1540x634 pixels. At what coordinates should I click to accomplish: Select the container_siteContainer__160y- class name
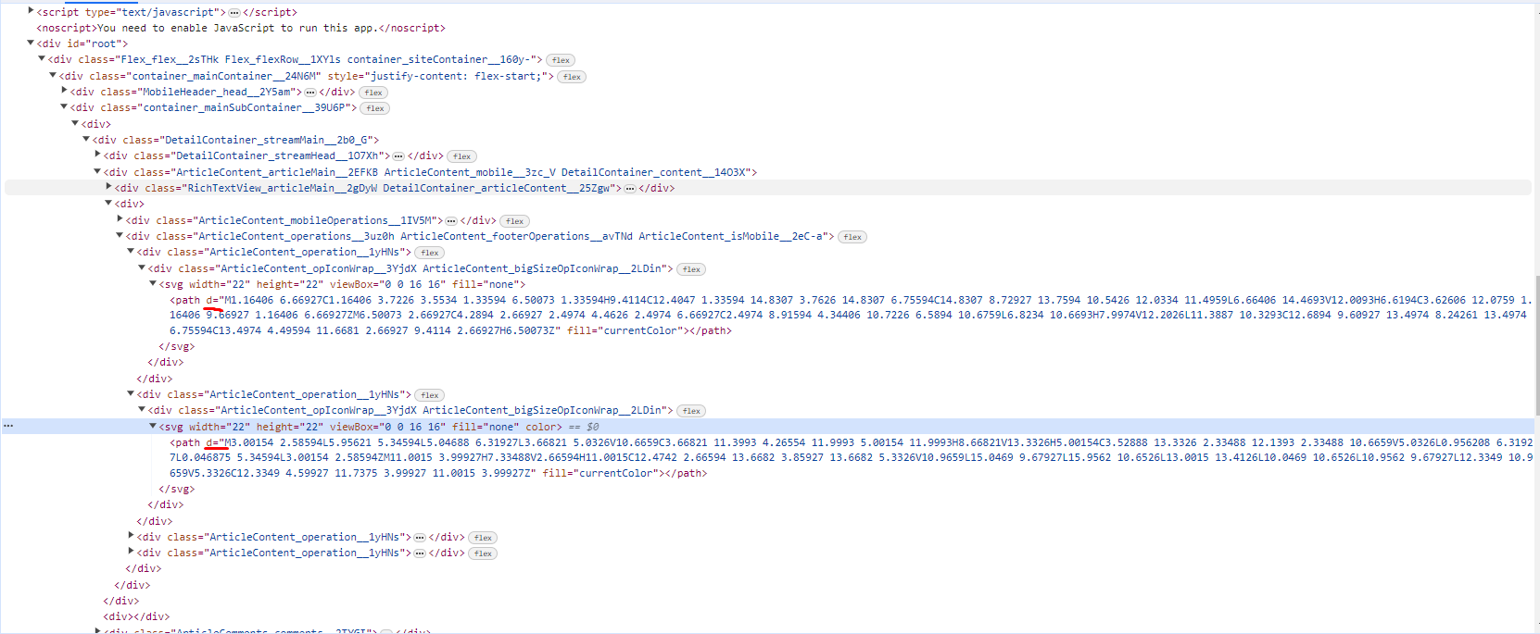(442, 59)
